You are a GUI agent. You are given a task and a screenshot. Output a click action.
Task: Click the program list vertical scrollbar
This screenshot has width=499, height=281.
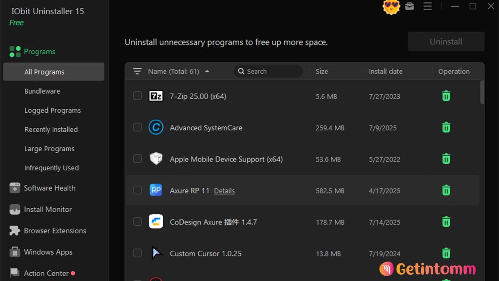(x=482, y=92)
